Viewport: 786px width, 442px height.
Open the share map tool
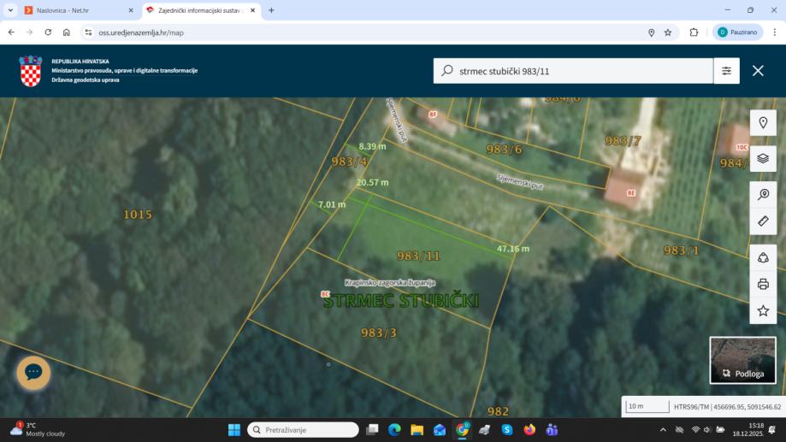[763, 257]
